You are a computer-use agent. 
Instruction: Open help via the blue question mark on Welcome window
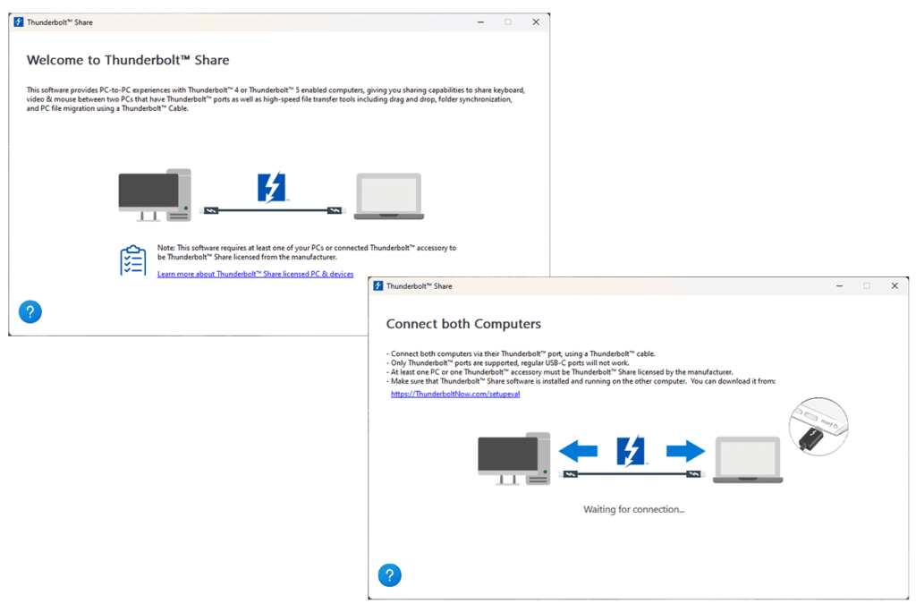pos(30,311)
